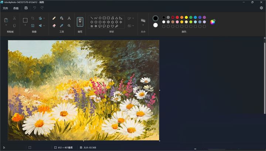
Task: Select Color 2 white background circle
Action: pos(156,25)
